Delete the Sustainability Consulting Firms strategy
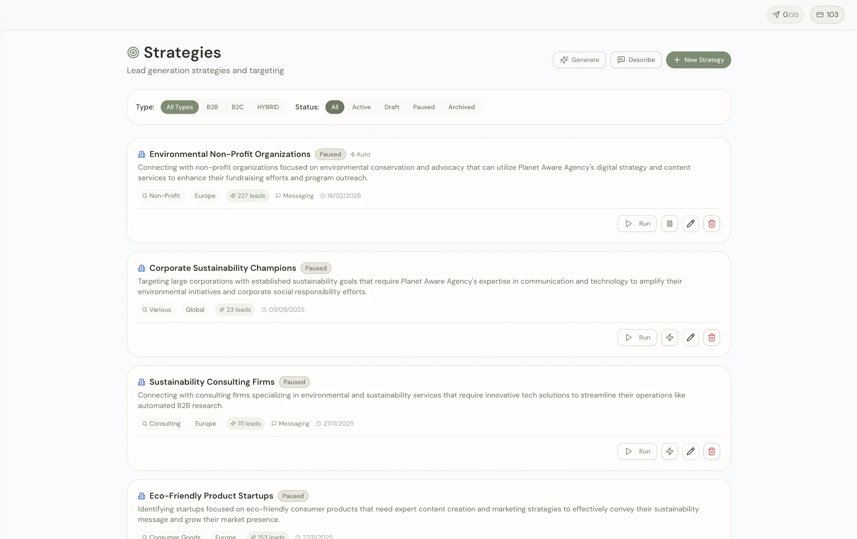Image resolution: width=857 pixels, height=539 pixels. [712, 451]
